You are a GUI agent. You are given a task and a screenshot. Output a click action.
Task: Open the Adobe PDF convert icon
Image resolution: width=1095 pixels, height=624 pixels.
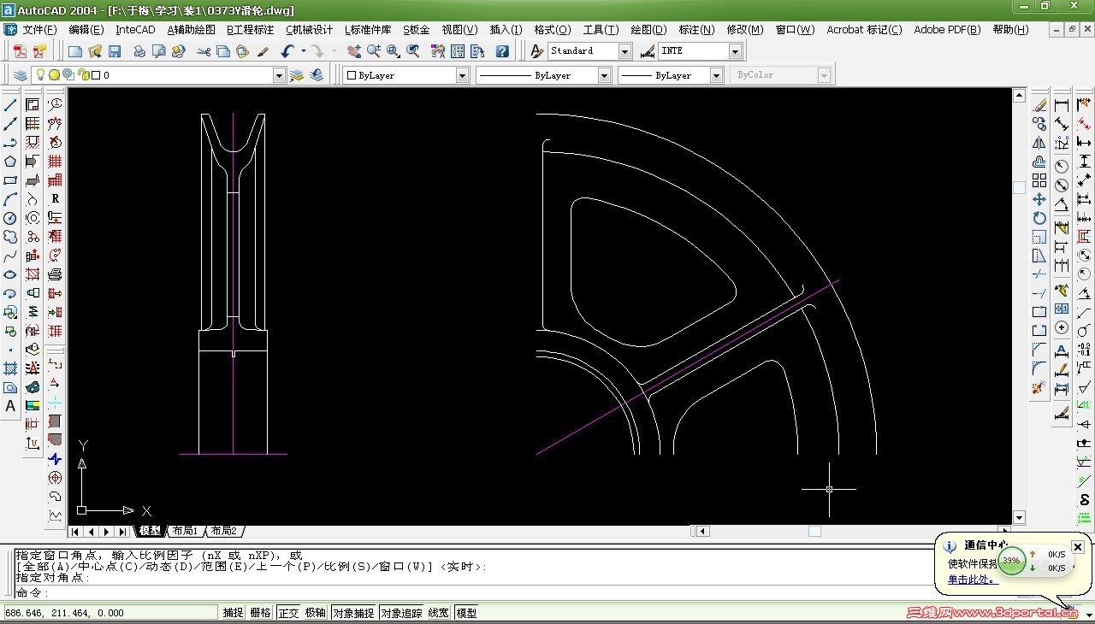[x=20, y=51]
